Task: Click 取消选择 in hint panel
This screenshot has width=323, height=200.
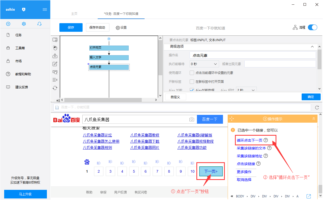Action: (x=244, y=179)
